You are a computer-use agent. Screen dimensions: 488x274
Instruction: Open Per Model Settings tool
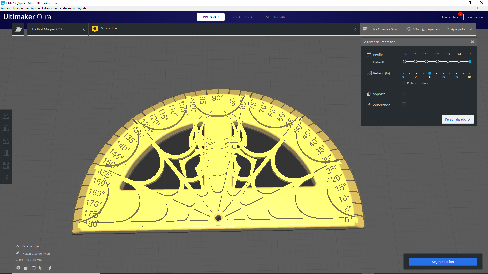tap(6, 165)
